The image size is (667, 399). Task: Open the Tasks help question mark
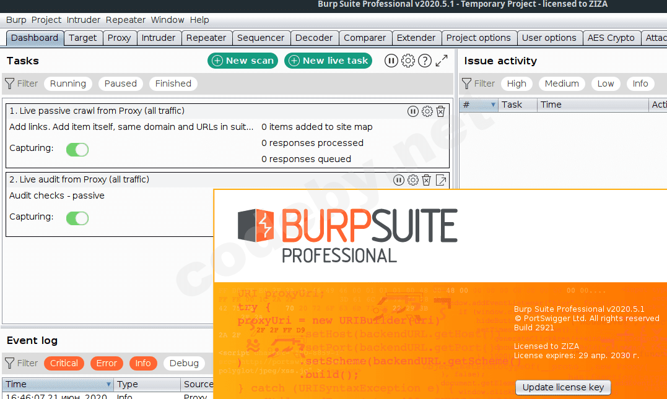tap(424, 61)
